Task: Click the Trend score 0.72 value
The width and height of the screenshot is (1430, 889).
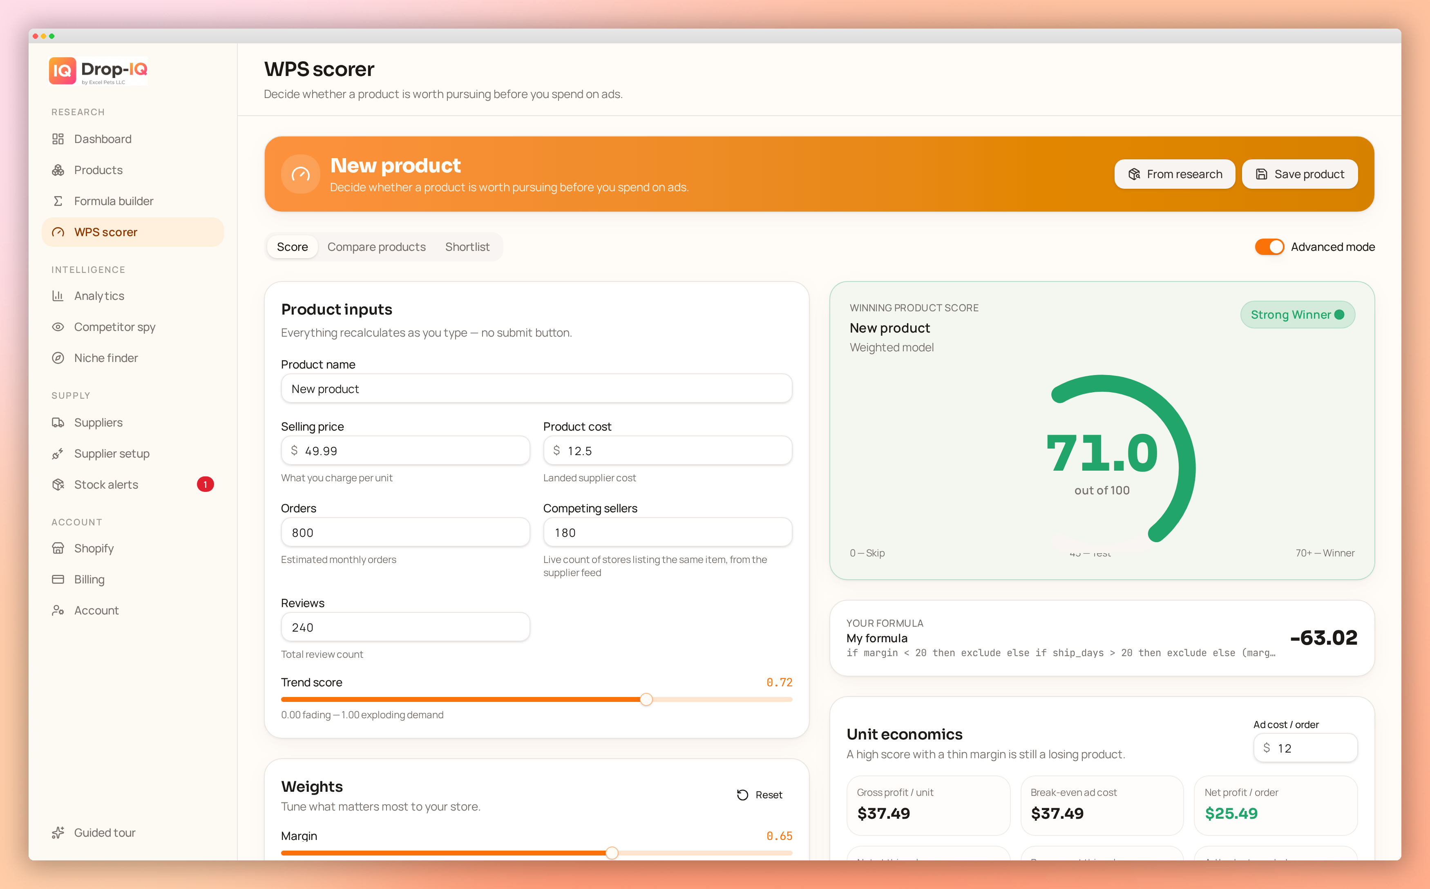Action: point(779,682)
